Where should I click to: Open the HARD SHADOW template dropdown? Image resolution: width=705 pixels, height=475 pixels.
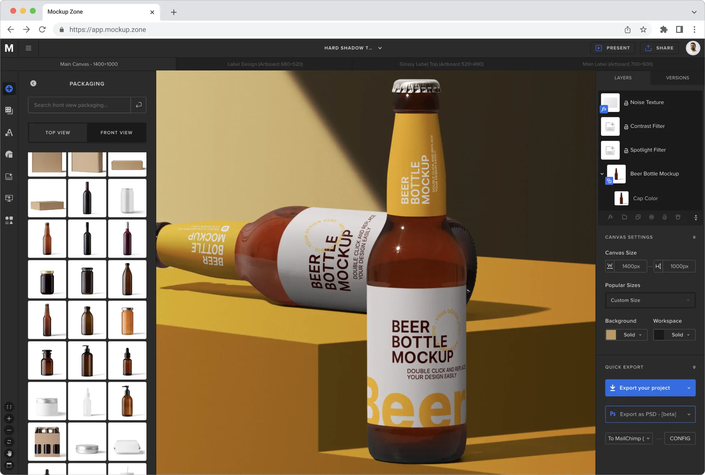tap(353, 48)
